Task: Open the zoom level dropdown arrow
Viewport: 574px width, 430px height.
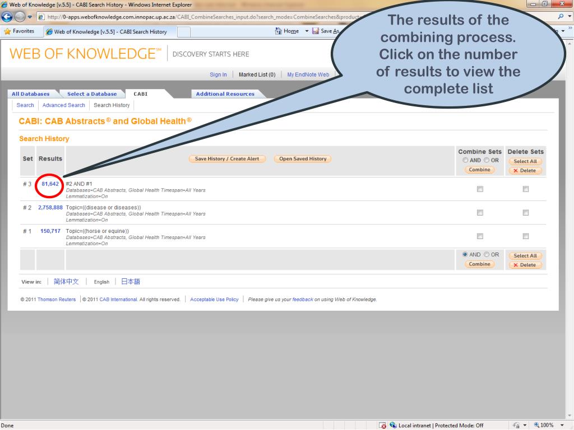Action: tap(562, 426)
